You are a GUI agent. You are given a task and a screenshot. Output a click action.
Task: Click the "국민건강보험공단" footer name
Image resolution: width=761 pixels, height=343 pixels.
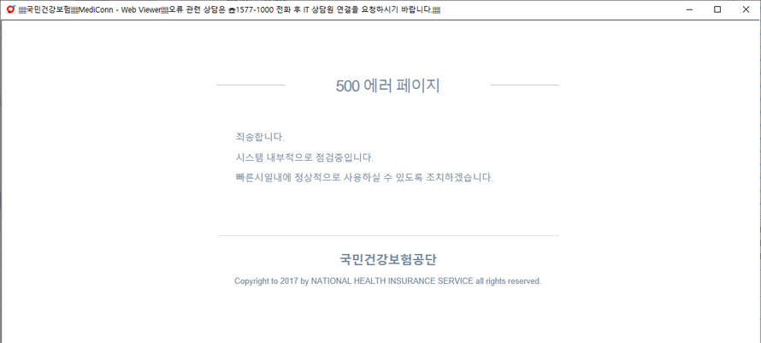click(387, 260)
